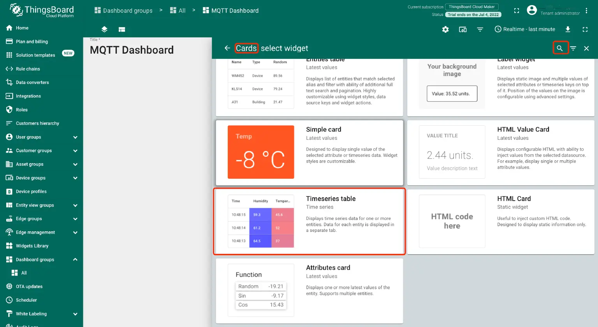Click the Temp simple card preview thumbnail
This screenshot has width=598, height=327.
coord(261,152)
